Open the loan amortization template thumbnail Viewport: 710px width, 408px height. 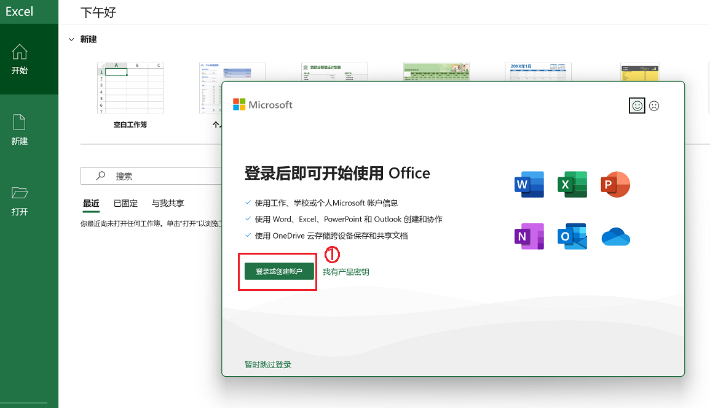point(334,72)
